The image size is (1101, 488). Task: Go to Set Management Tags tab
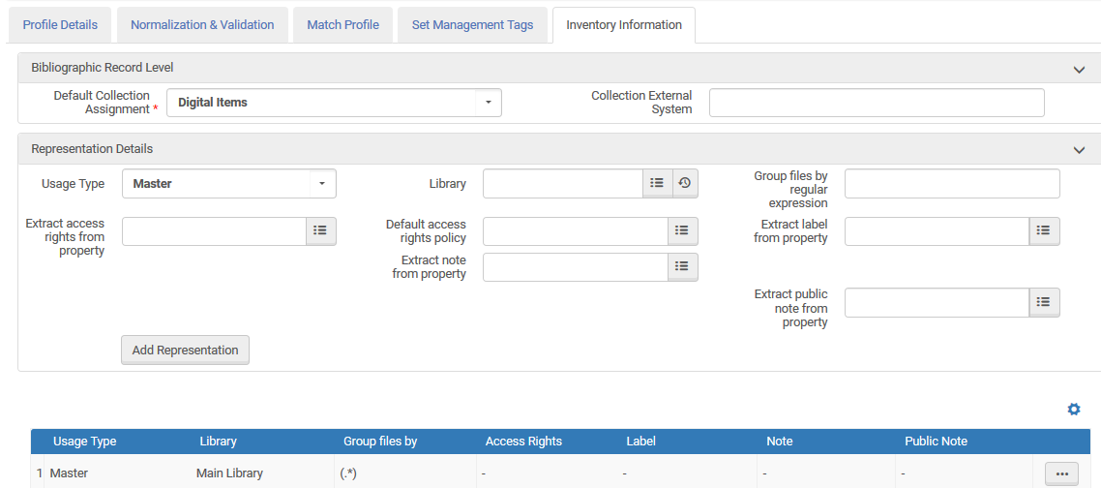coord(472,25)
